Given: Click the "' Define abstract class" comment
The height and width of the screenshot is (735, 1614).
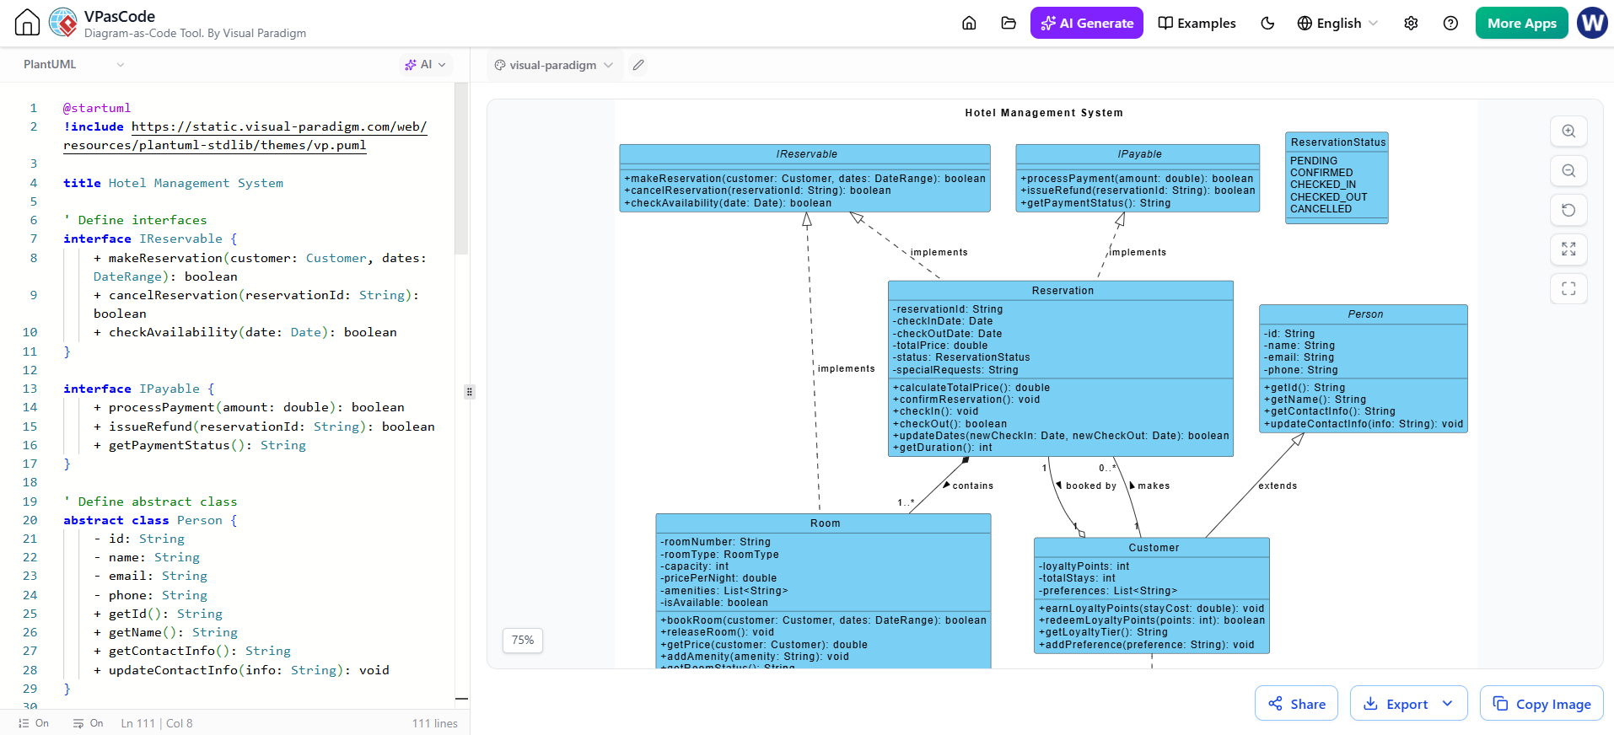Looking at the screenshot, I should [x=150, y=502].
